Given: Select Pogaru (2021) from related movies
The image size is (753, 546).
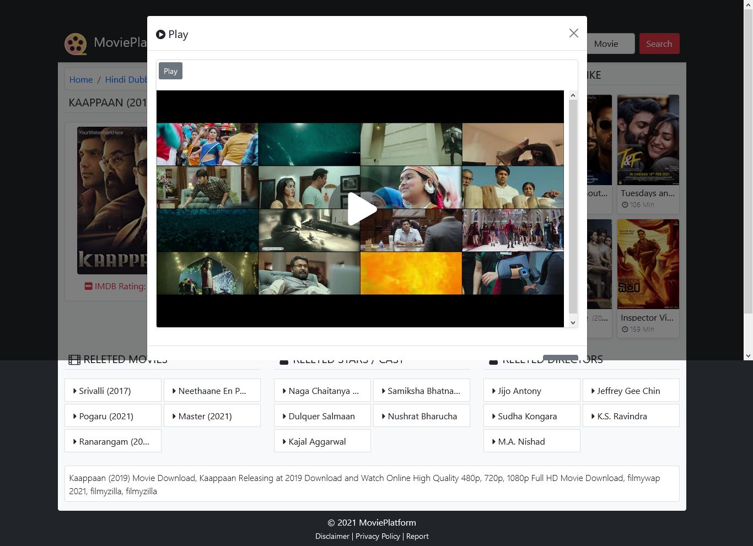Looking at the screenshot, I should coord(112,416).
